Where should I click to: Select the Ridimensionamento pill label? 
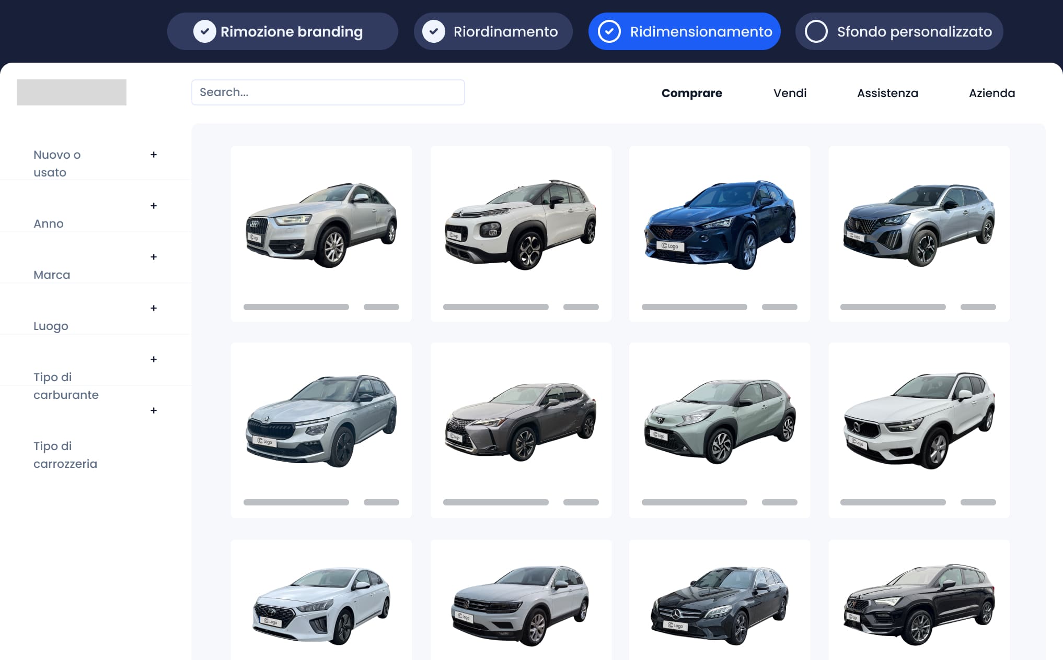click(701, 32)
